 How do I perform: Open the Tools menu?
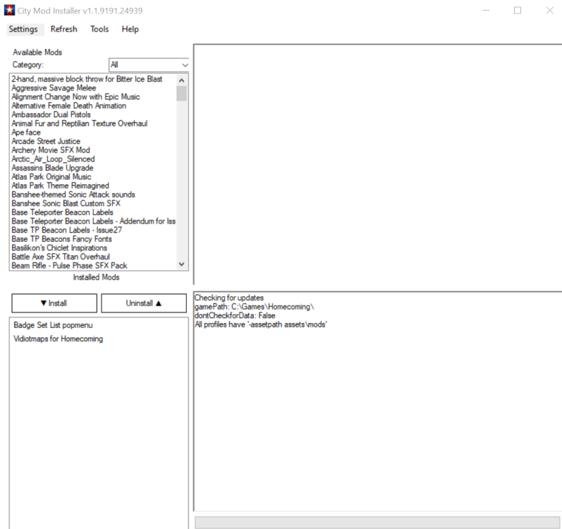pyautogui.click(x=99, y=30)
